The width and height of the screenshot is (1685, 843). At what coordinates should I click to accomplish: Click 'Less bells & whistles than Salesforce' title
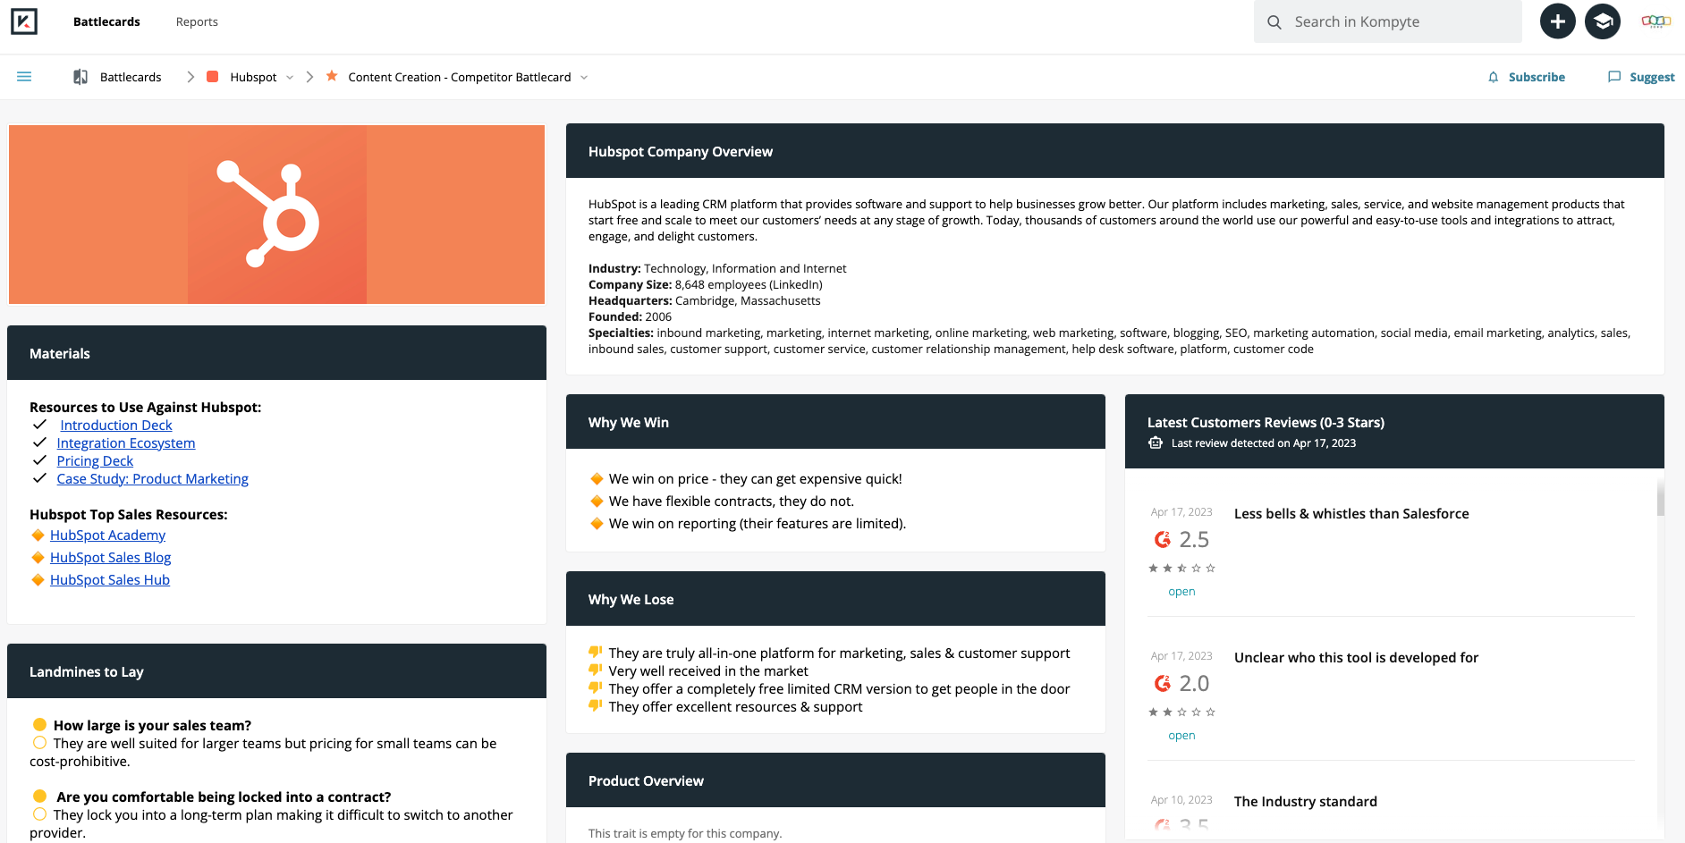point(1351,514)
